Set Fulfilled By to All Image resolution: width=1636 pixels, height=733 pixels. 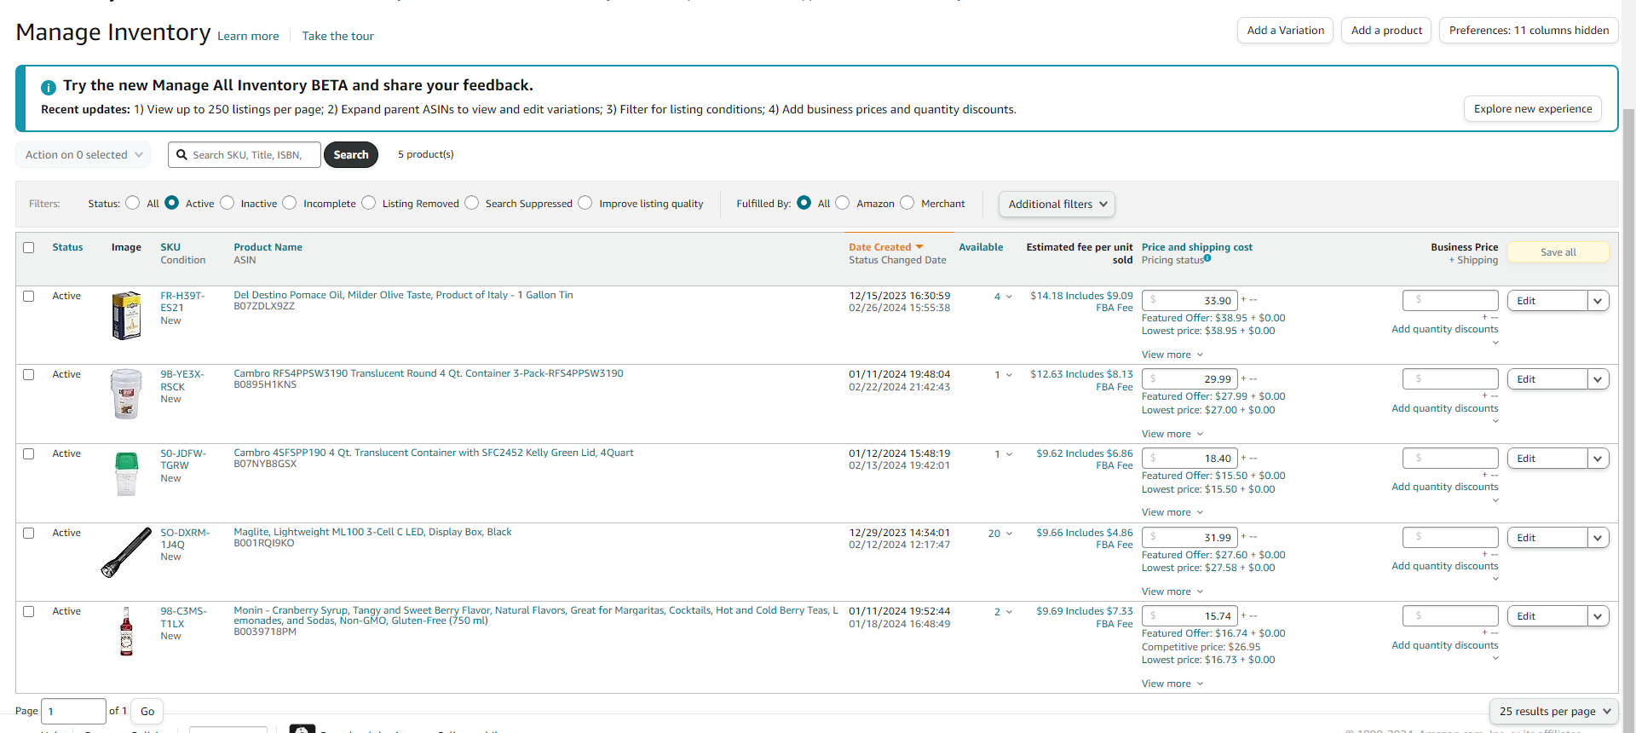(804, 203)
